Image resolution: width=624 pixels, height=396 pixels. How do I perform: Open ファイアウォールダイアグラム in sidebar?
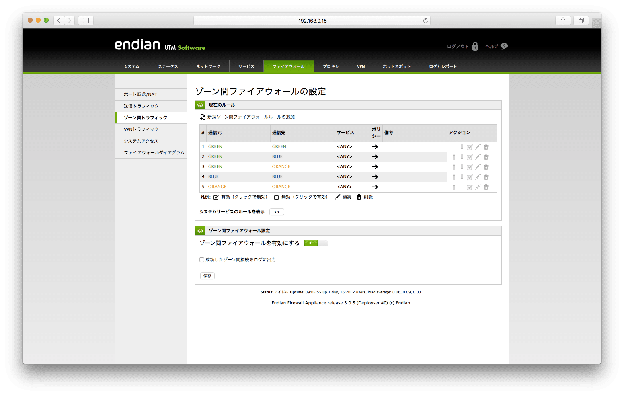(x=151, y=153)
